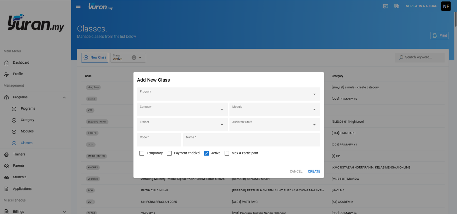Open Dashboard from the home icon

click(7, 63)
